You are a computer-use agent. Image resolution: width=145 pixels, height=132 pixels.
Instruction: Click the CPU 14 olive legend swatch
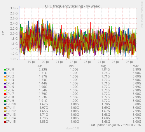coord(5,118)
